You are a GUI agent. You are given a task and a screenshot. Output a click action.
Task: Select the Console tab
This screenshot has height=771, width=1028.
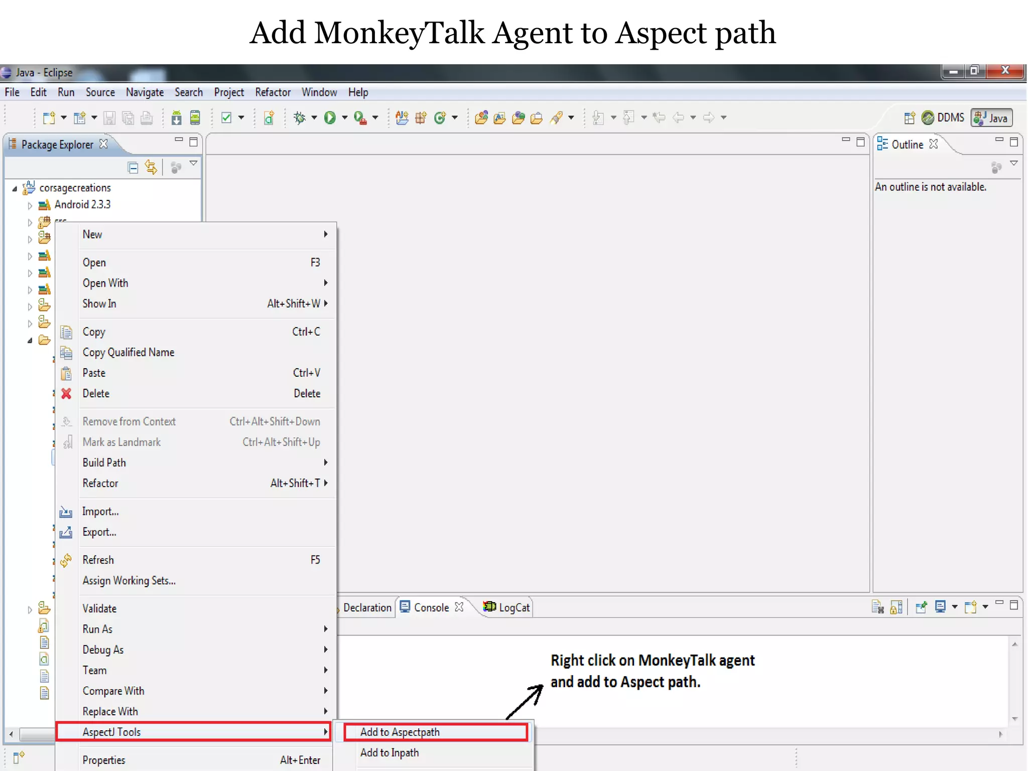tap(431, 608)
